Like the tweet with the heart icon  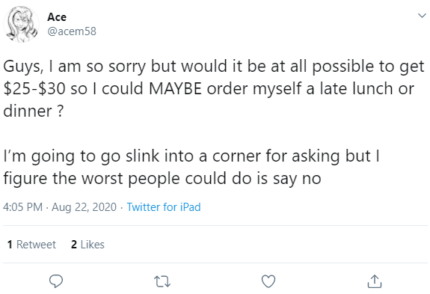point(268,281)
